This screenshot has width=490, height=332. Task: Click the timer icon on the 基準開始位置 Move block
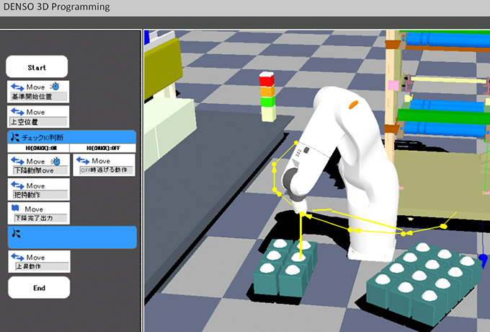[55, 86]
